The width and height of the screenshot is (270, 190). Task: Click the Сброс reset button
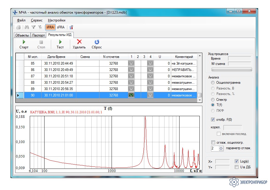click(97, 44)
